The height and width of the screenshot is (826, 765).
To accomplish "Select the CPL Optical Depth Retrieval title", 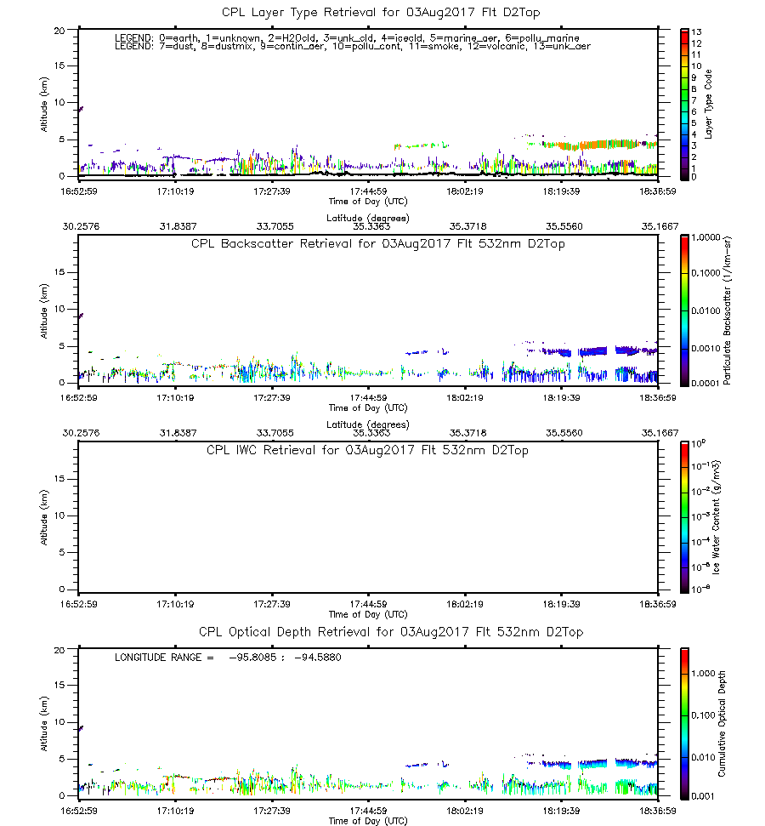I will (x=391, y=631).
